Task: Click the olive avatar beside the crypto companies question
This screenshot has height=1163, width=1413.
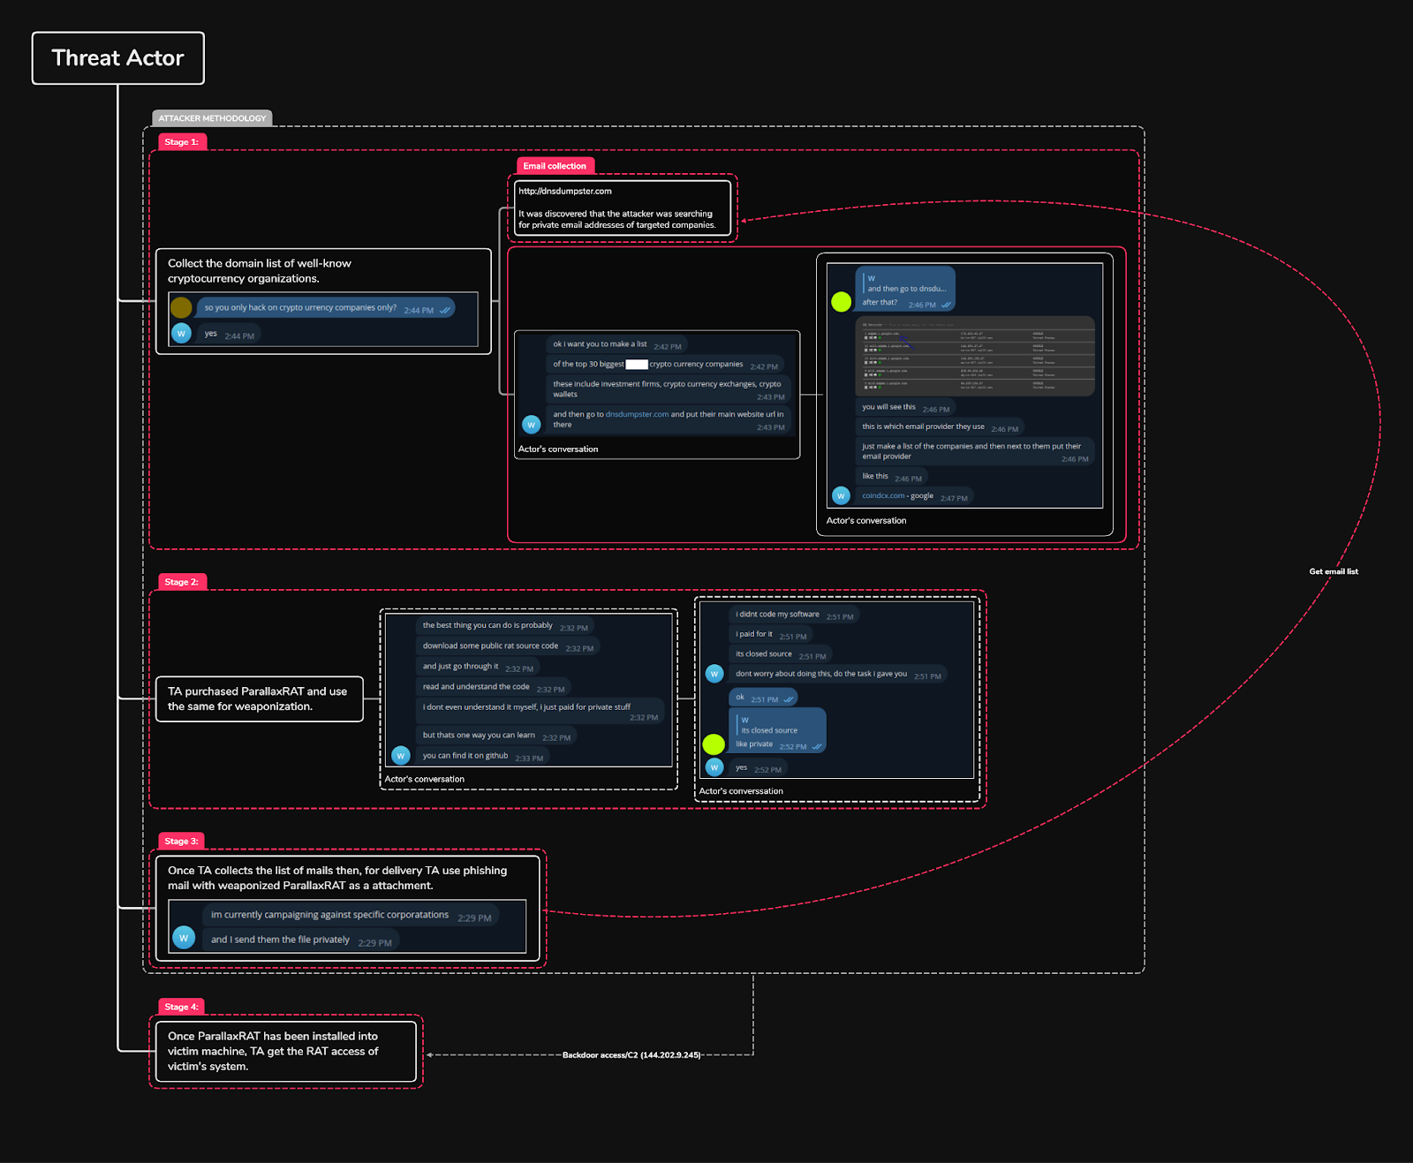Action: pyautogui.click(x=181, y=307)
